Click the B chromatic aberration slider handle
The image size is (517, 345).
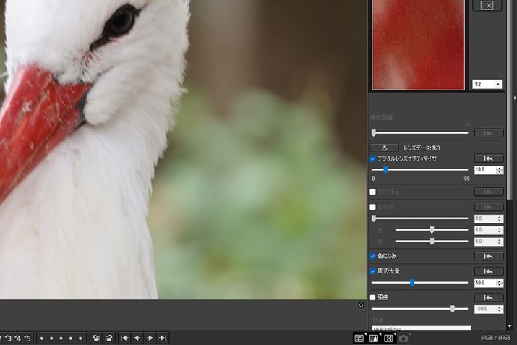432,242
